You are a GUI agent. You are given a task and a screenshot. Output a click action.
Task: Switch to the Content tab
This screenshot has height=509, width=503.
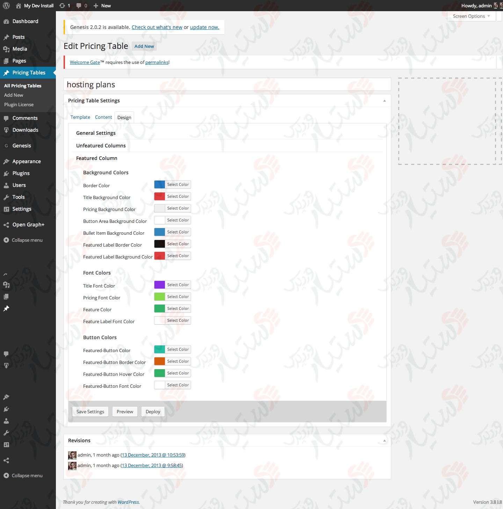[x=103, y=117]
